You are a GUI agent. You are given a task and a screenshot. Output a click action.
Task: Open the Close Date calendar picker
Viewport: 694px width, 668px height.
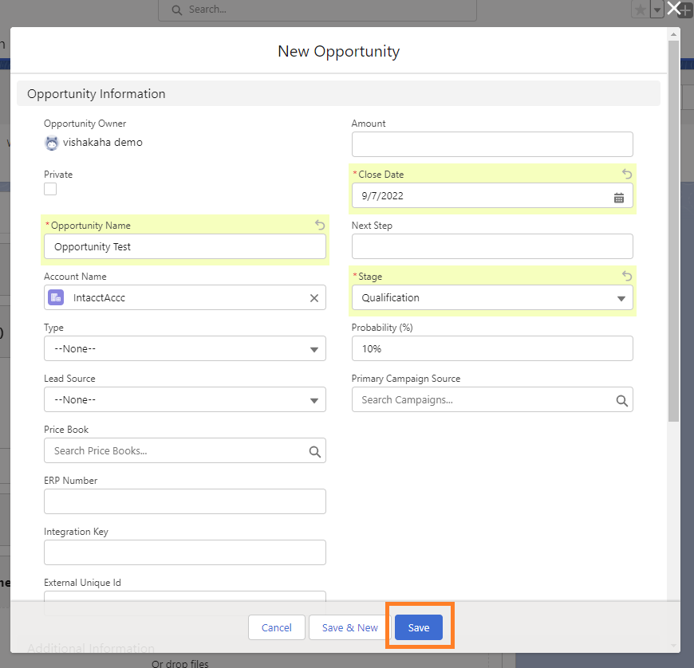[x=619, y=198]
